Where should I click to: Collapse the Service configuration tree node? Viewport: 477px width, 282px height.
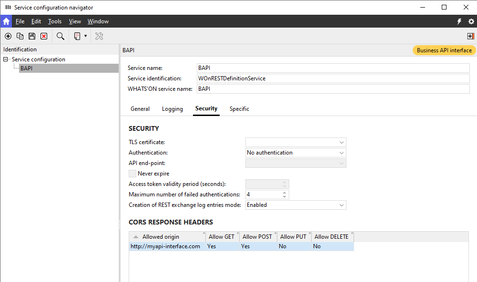6,59
